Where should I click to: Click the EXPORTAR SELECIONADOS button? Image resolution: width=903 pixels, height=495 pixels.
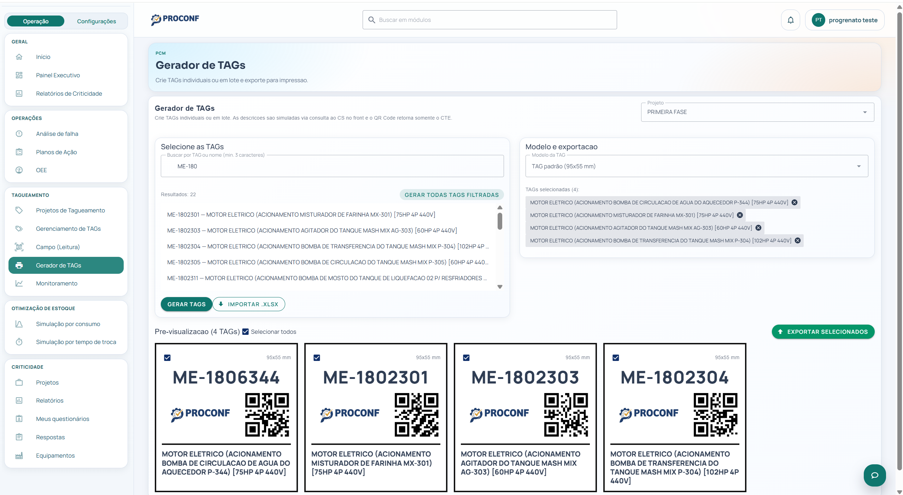point(823,332)
